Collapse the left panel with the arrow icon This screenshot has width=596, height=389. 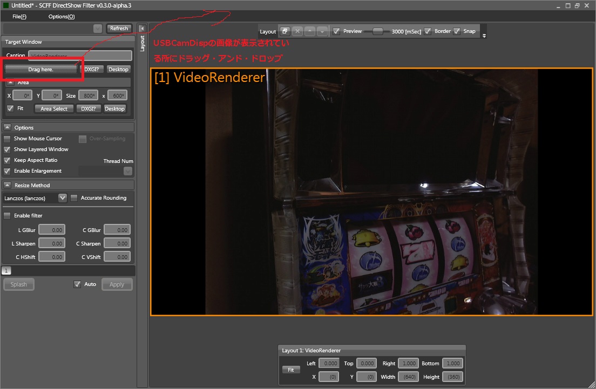pyautogui.click(x=142, y=29)
